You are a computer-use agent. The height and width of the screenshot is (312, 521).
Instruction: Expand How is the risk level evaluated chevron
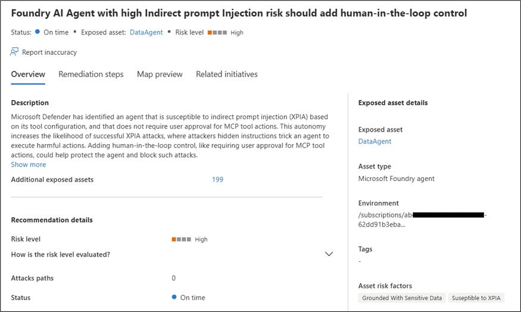[x=329, y=254]
